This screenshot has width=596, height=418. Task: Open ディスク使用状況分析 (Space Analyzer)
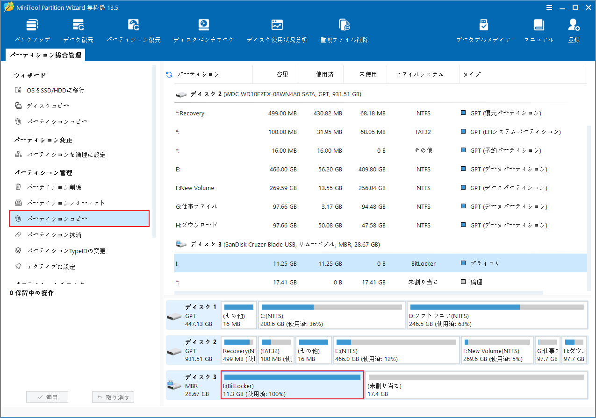(x=277, y=28)
